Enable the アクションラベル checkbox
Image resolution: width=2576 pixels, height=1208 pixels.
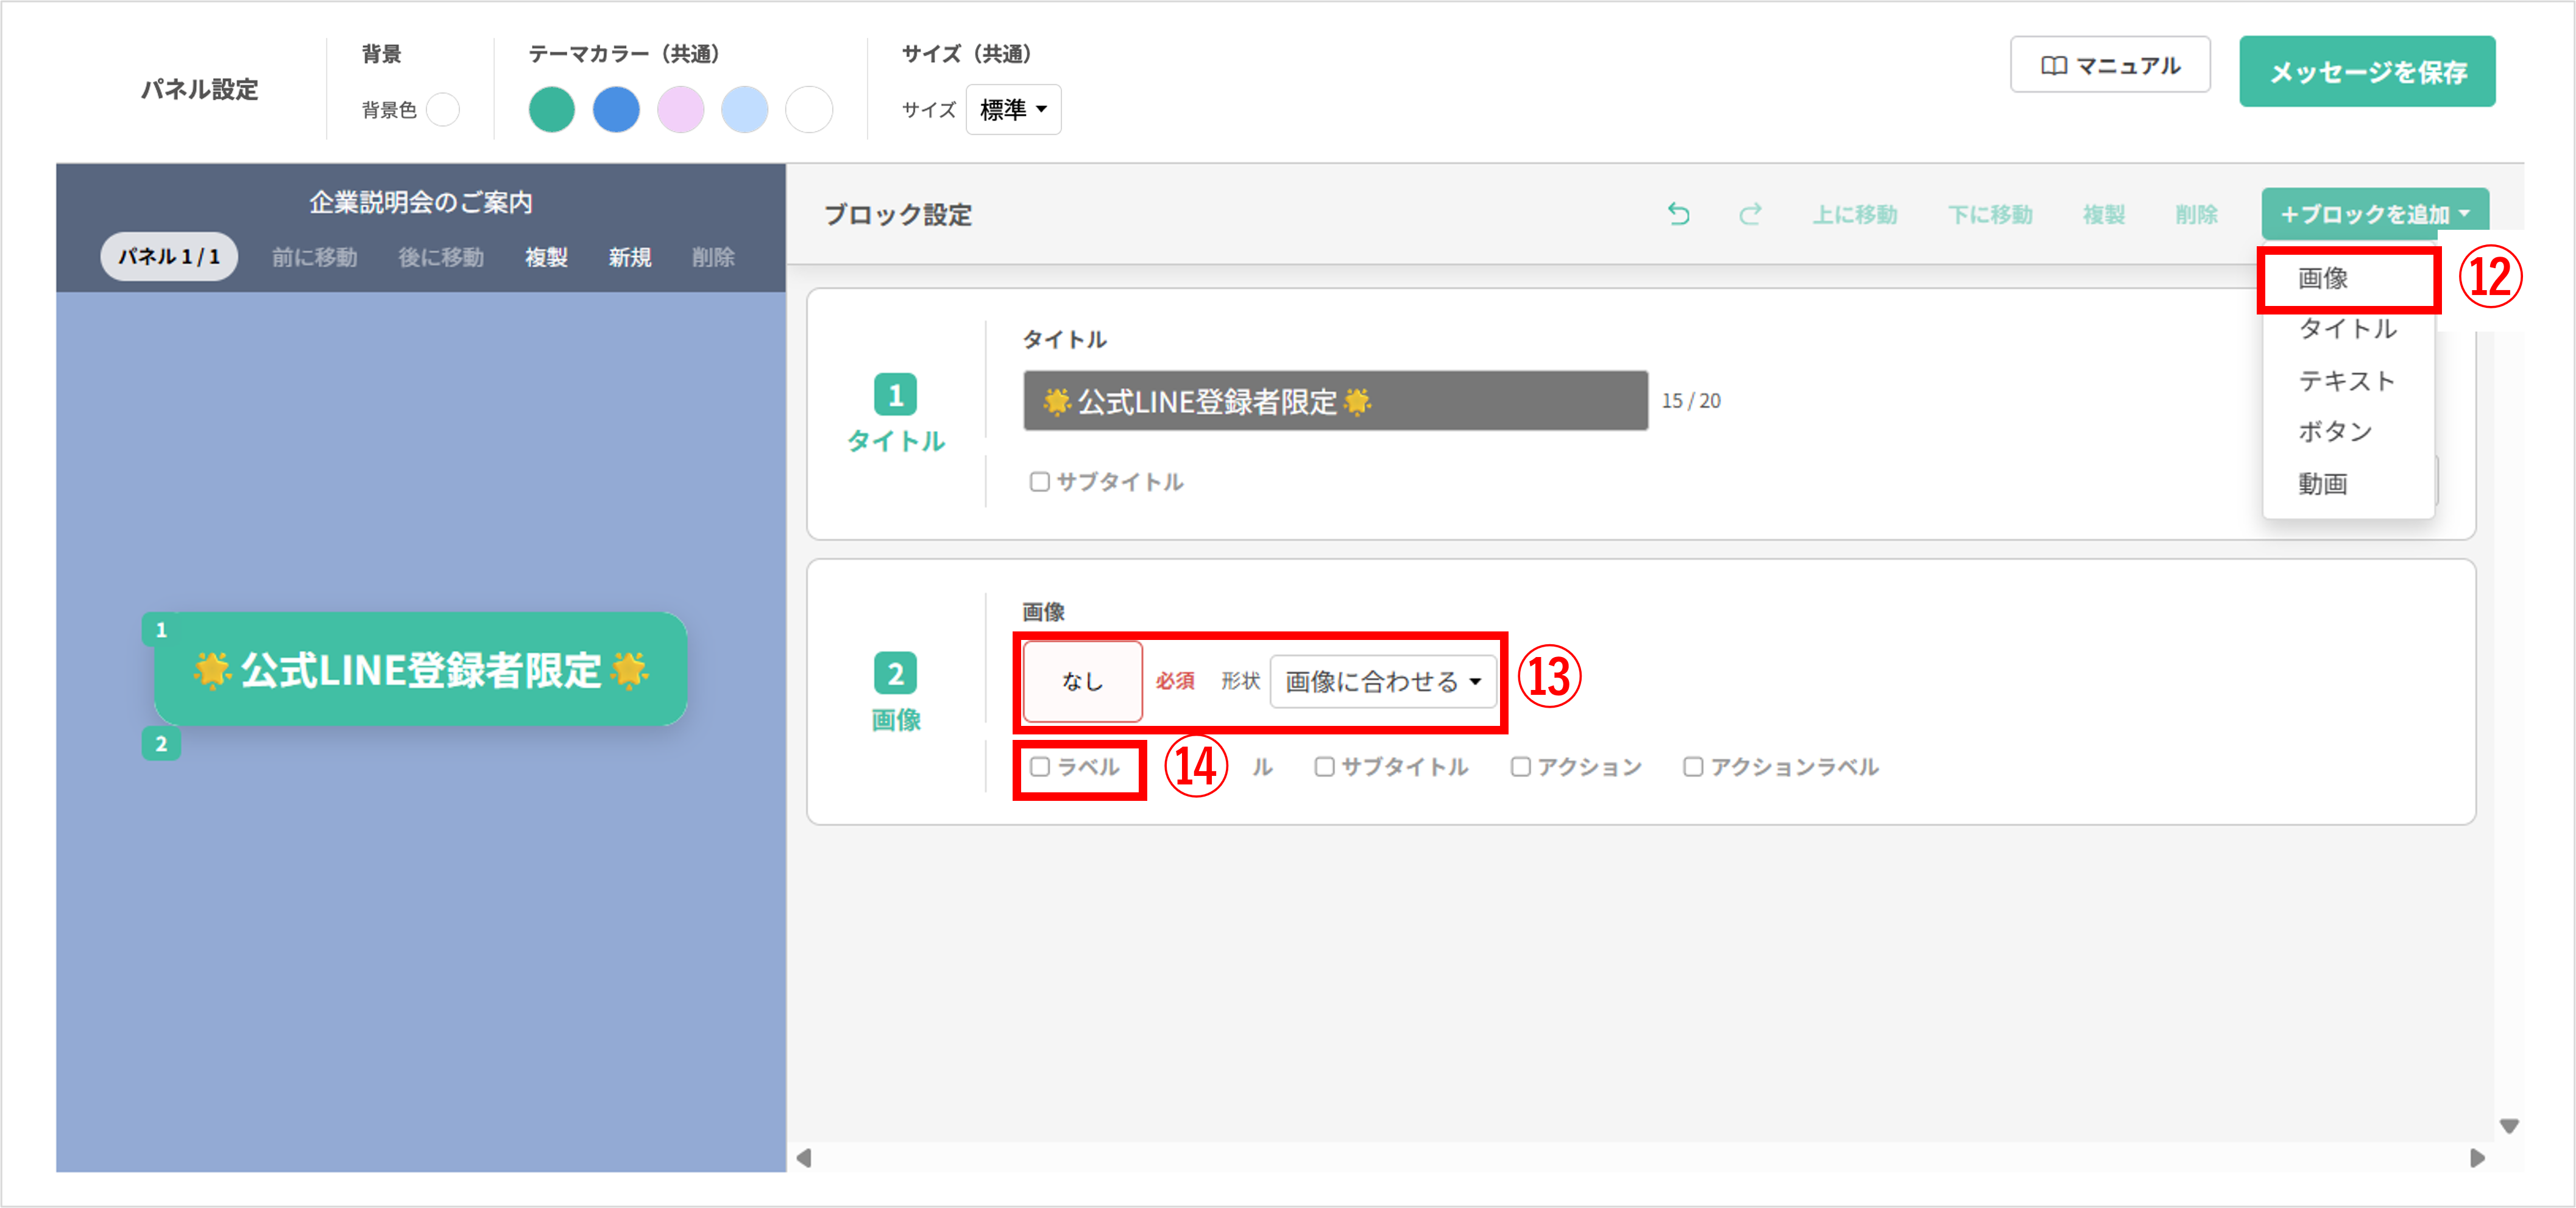pyautogui.click(x=1692, y=767)
